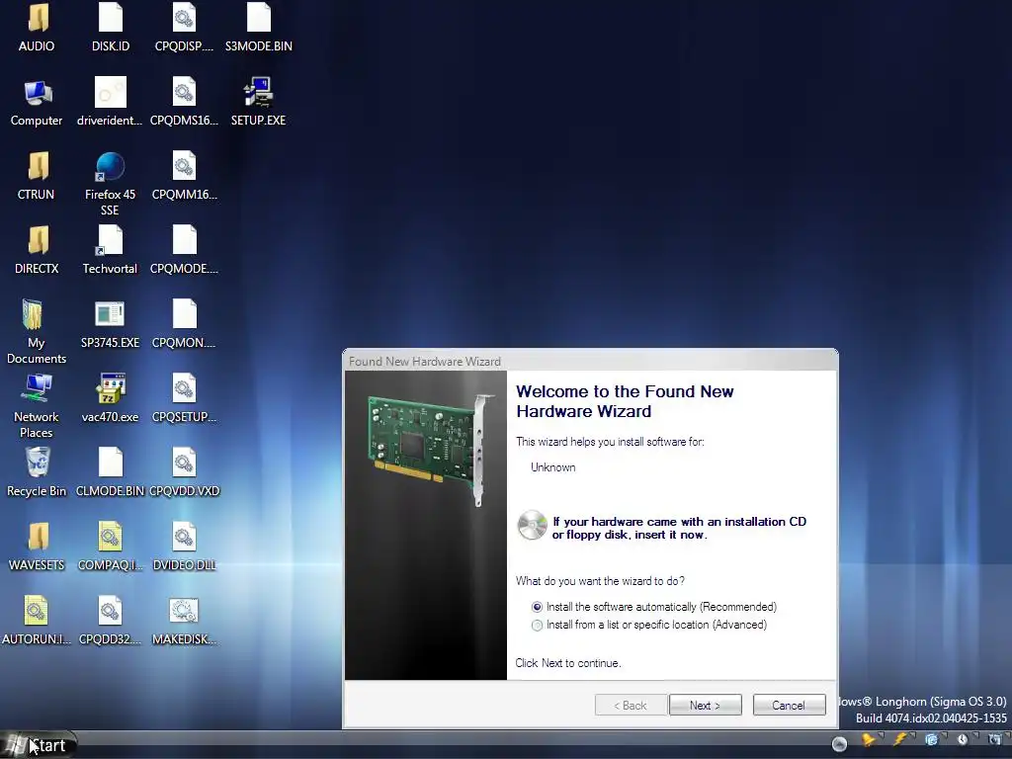Click the blue globe tray icon

(931, 740)
